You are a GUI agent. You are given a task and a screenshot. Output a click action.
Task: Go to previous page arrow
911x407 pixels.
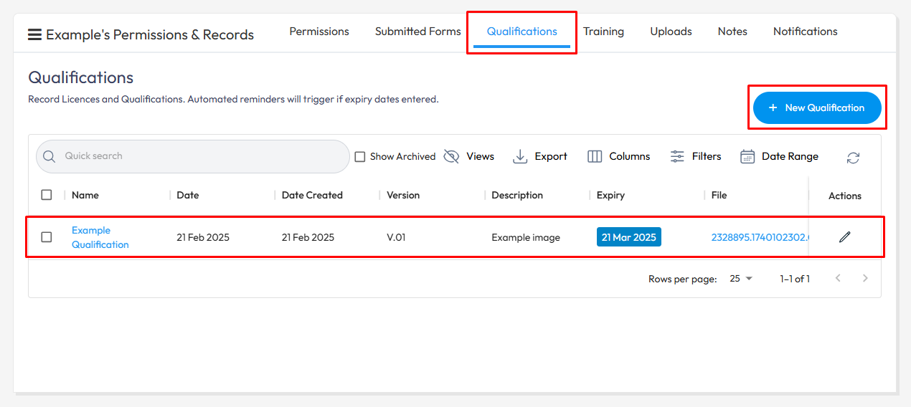click(x=837, y=278)
